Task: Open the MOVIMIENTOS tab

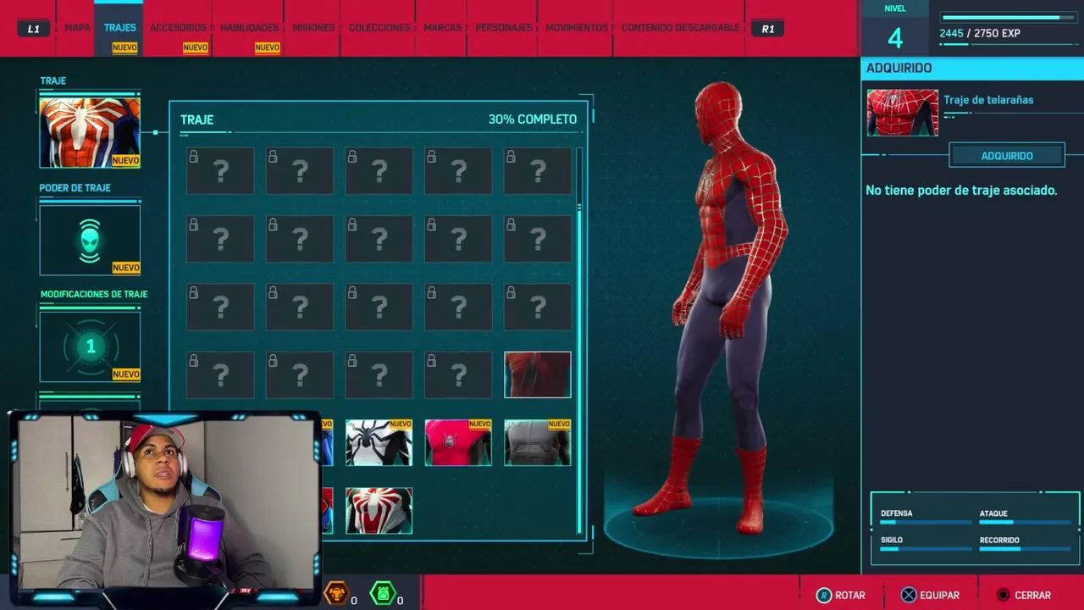Action: coord(577,28)
